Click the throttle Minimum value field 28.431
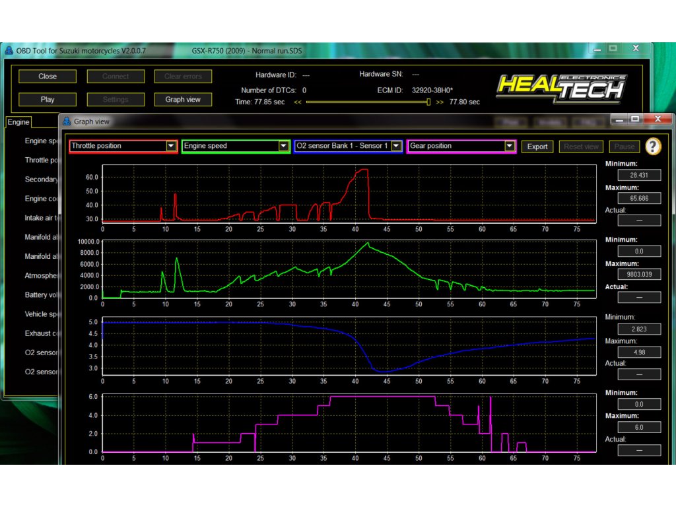This screenshot has height=507, width=676. click(x=639, y=175)
